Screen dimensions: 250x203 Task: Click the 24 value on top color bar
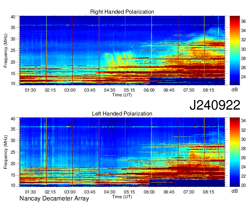pyautogui.click(x=243, y=77)
